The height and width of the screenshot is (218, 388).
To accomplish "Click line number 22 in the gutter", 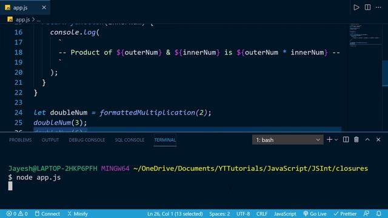I will pos(18,93).
